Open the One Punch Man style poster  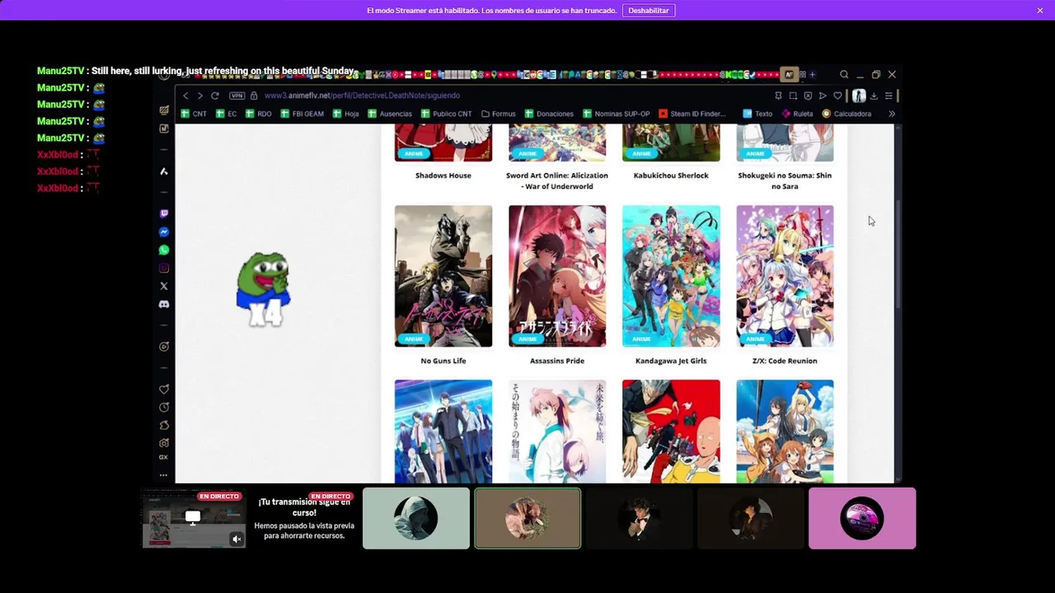click(671, 431)
